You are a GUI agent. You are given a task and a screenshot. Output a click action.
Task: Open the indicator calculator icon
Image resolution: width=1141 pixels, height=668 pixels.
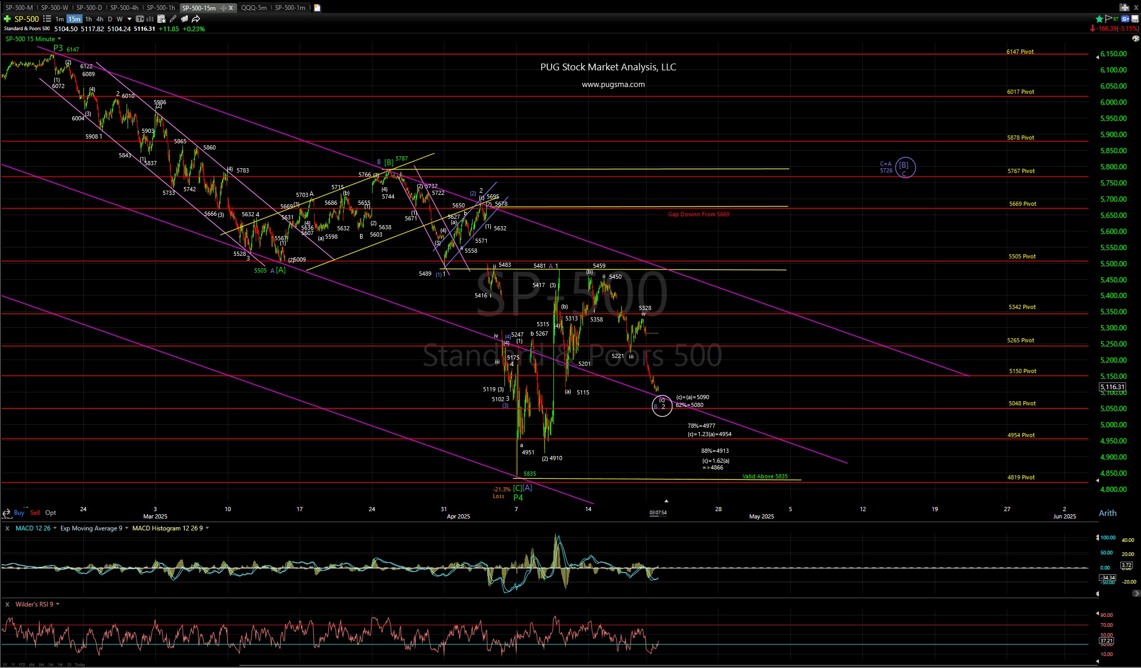click(161, 19)
